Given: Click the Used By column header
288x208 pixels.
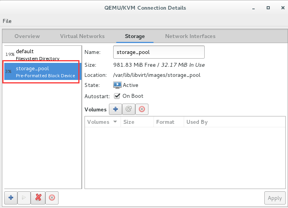Looking at the screenshot, I should 235,122.
